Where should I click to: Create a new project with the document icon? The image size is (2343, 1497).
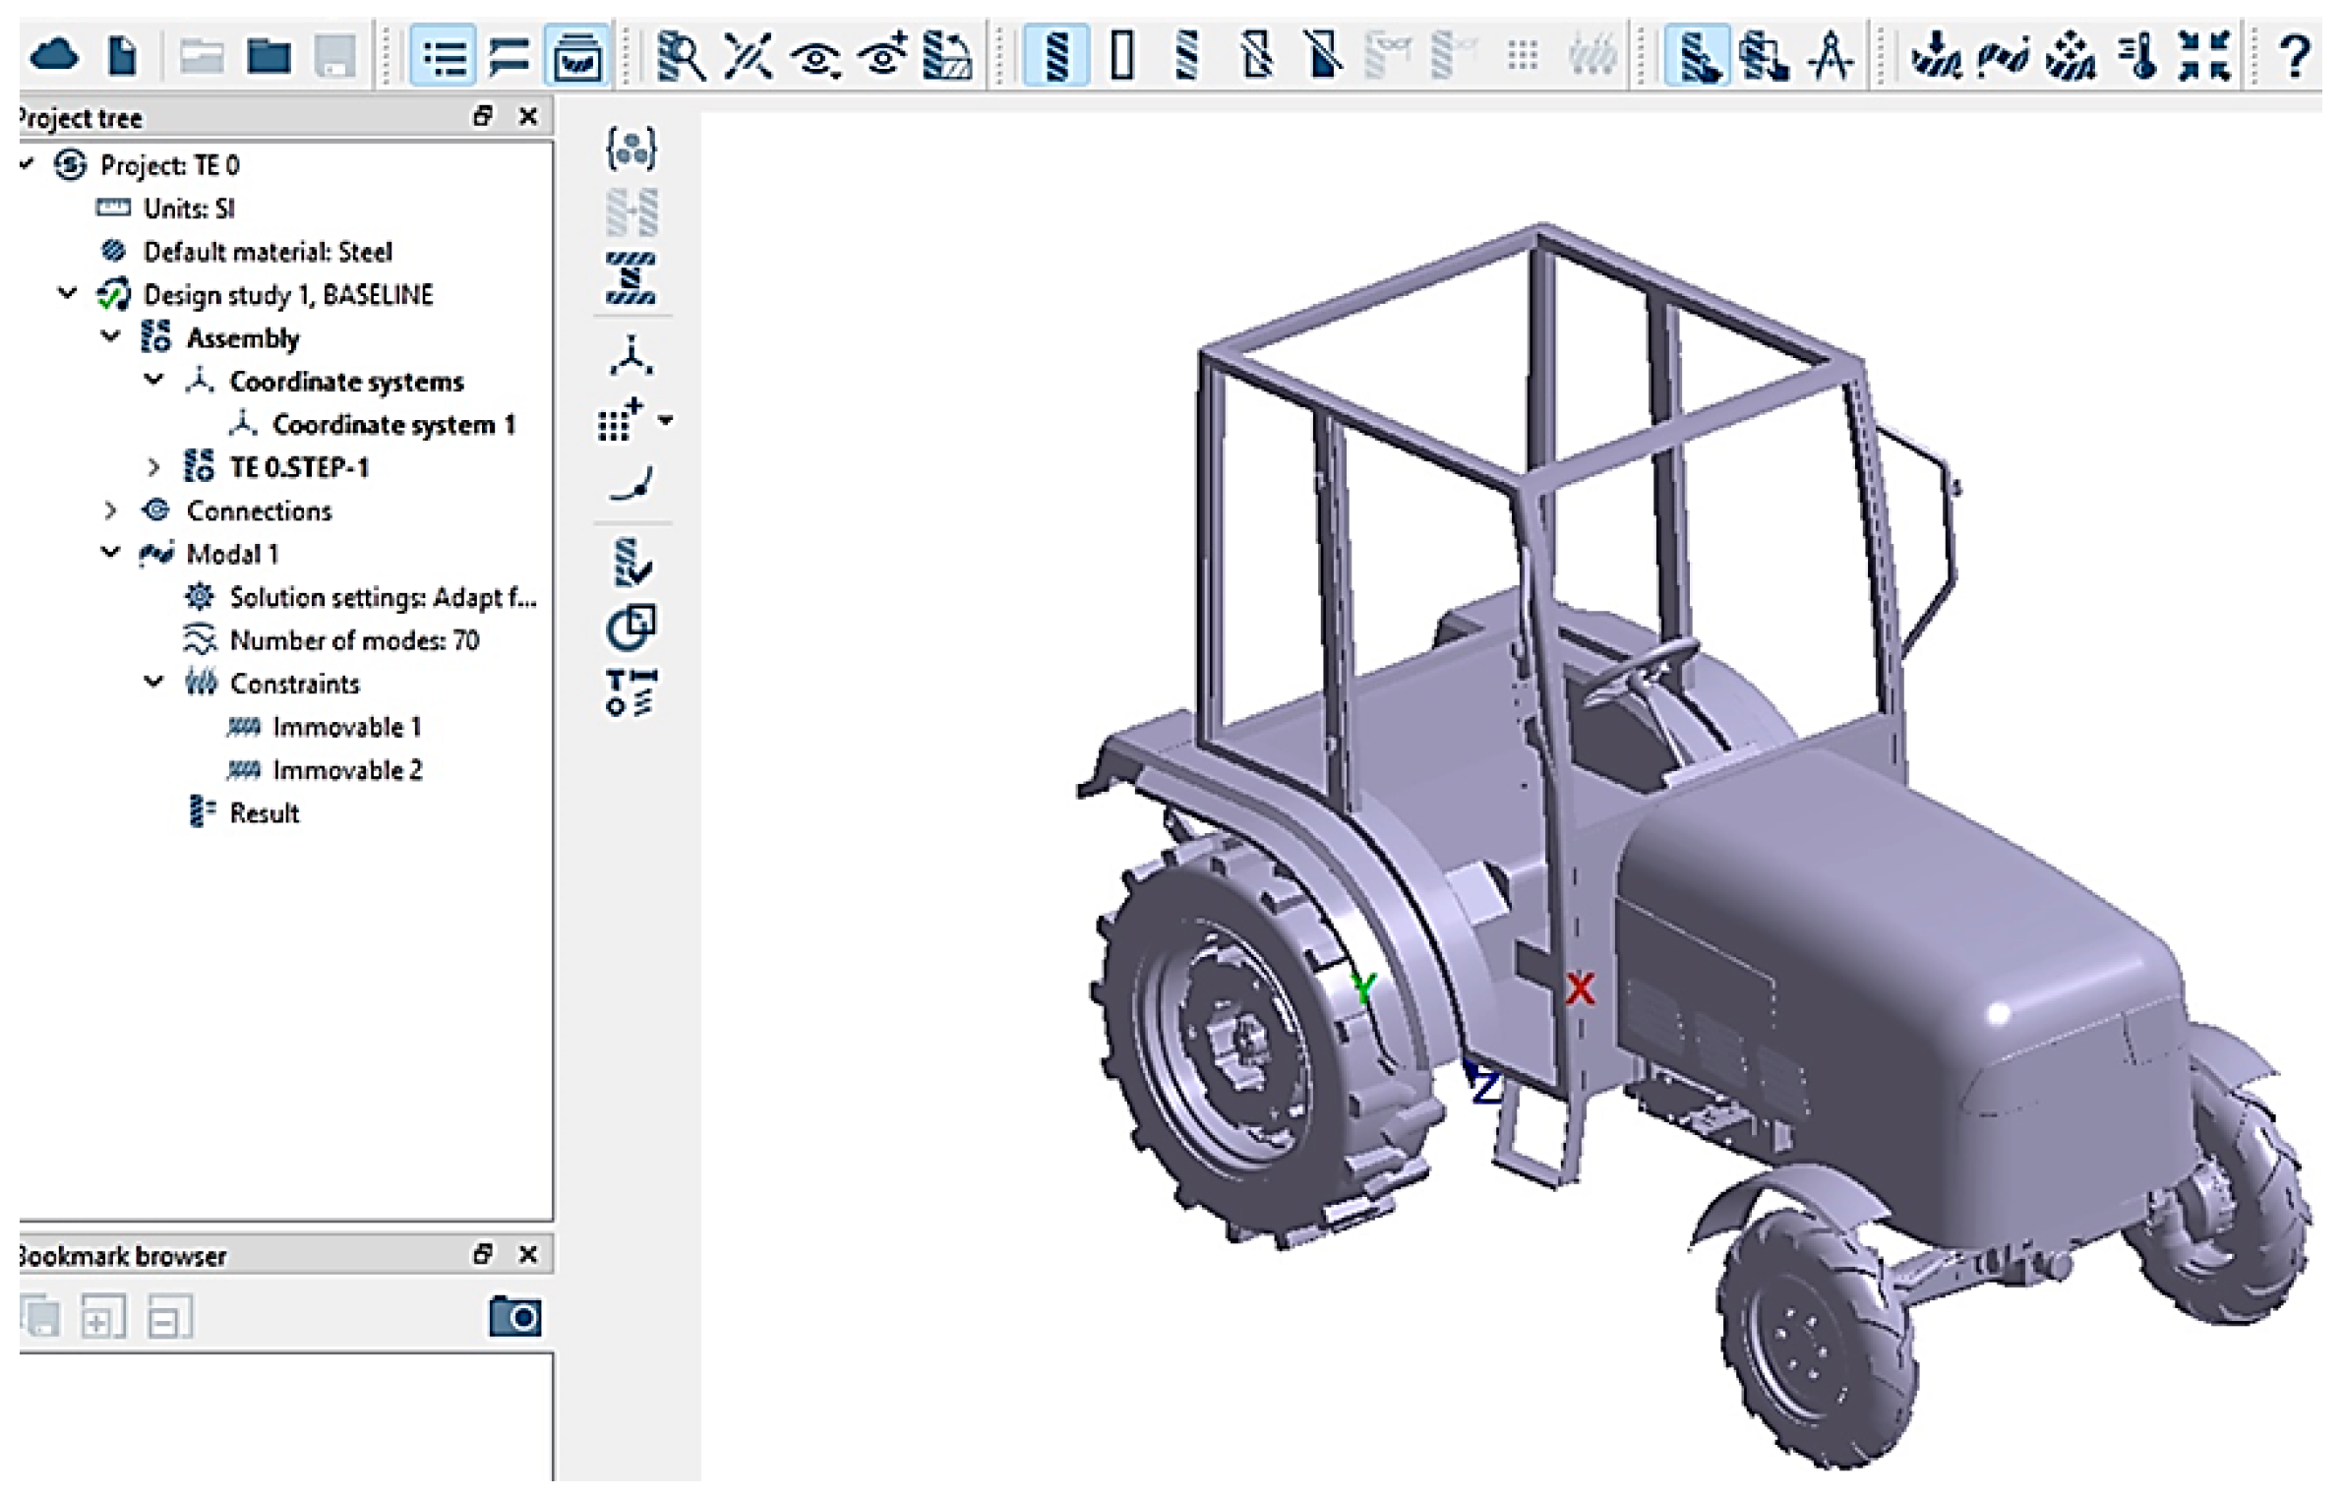[122, 55]
